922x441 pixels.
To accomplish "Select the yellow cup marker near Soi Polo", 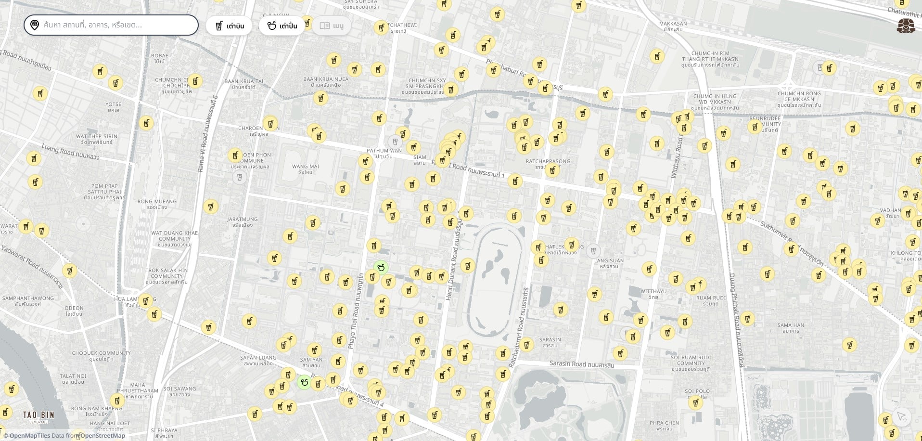I will 695,402.
